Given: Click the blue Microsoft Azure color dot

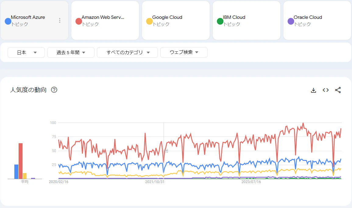Looking at the screenshot, I should click(8, 21).
